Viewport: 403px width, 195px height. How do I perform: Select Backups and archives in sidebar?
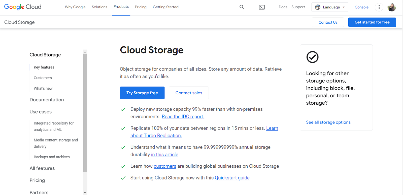(52, 157)
